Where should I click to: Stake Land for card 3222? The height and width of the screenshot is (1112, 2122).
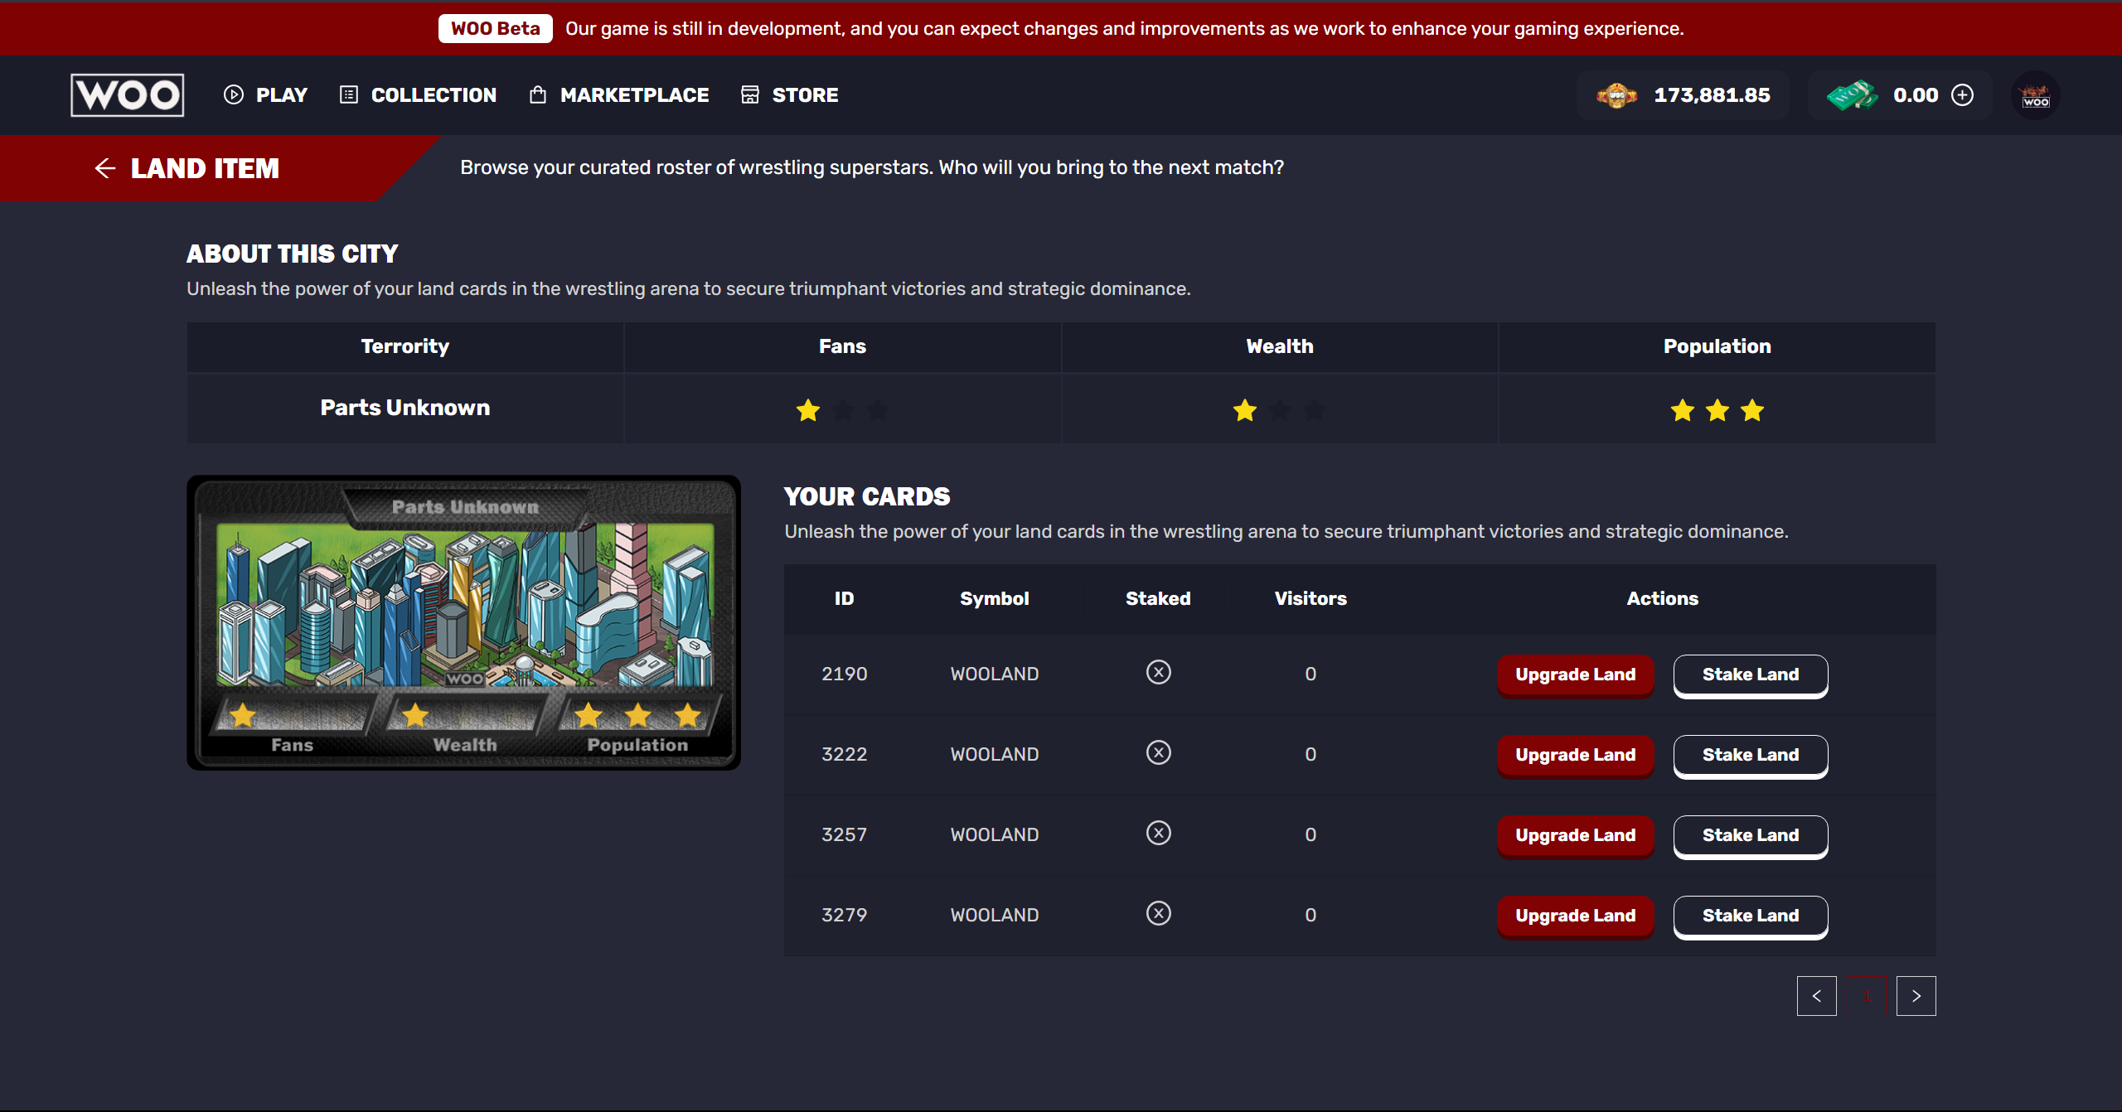pyautogui.click(x=1751, y=755)
